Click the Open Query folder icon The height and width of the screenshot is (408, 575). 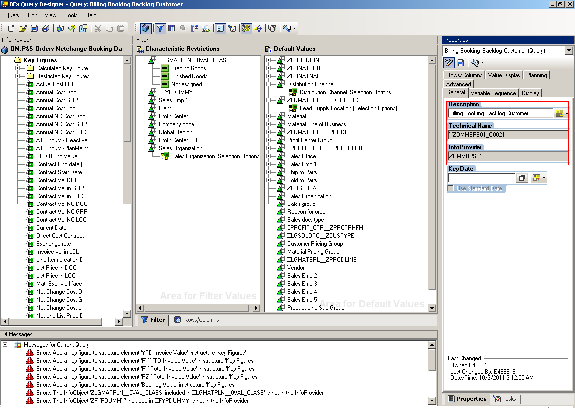[x=22, y=28]
